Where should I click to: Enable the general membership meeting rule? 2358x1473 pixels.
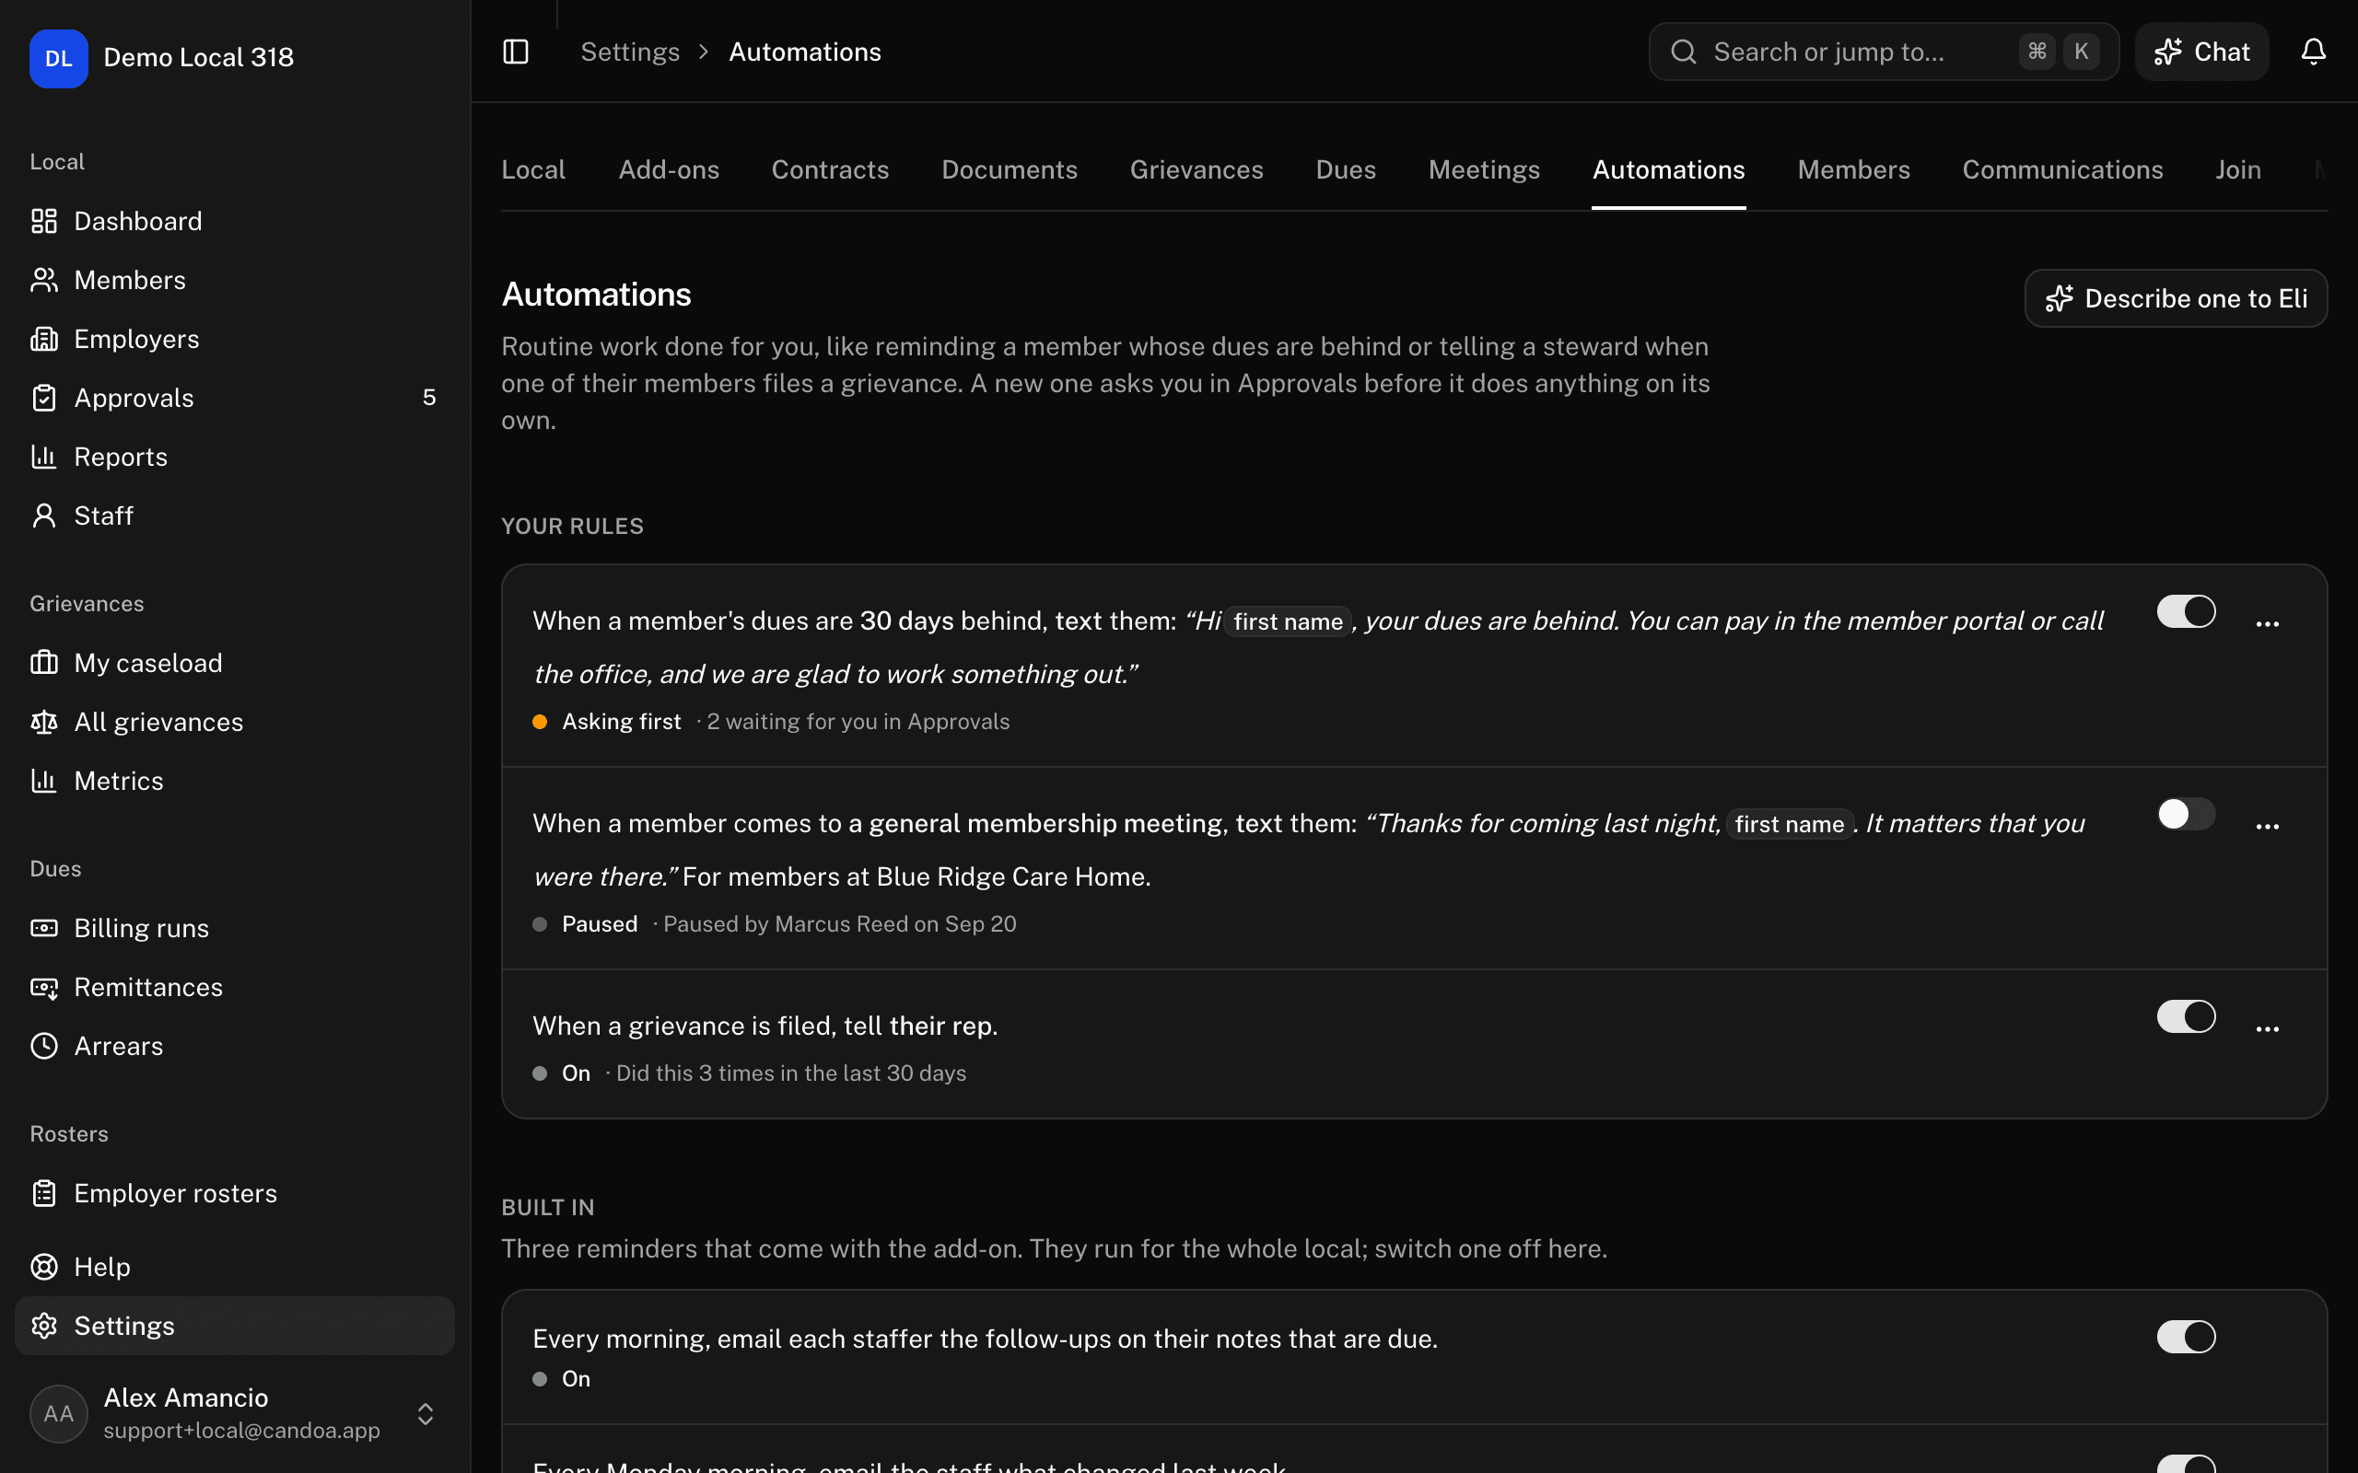[2186, 815]
